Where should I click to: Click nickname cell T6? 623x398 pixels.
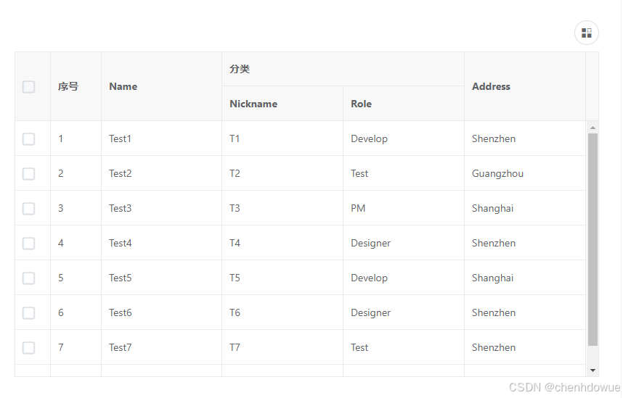tap(282, 312)
